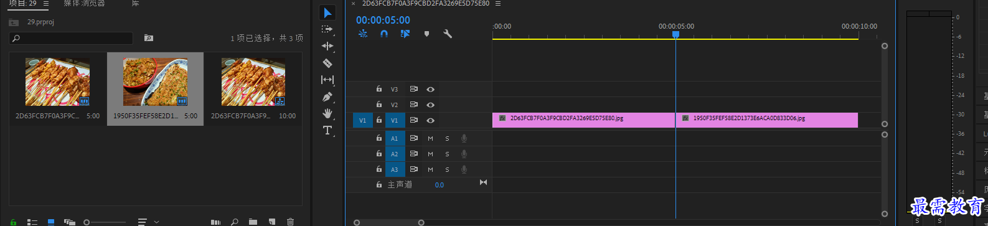This screenshot has height=226, width=988.
Task: Toggle V3 track lock
Action: [379, 89]
